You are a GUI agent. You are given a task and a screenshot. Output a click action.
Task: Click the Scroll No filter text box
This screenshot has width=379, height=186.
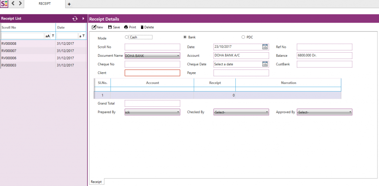(23, 36)
